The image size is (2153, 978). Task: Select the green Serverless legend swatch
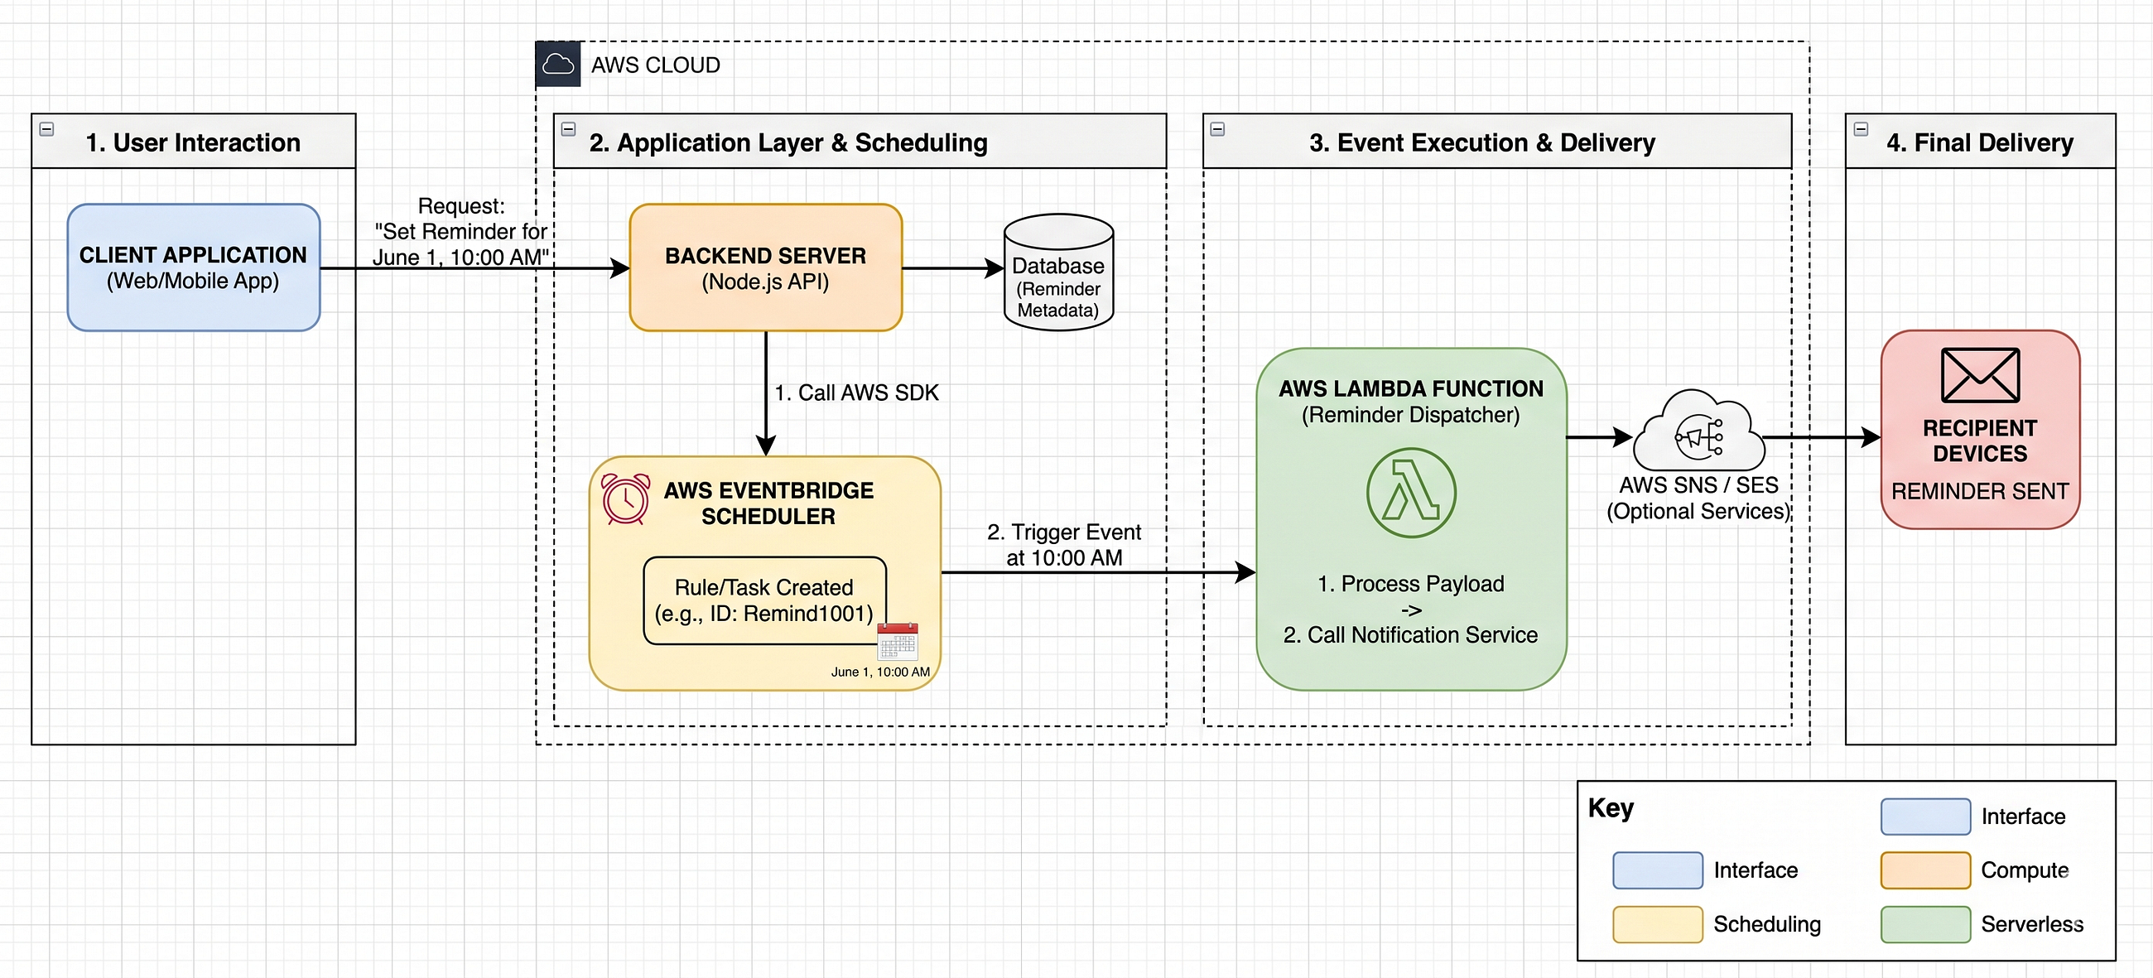1925,924
